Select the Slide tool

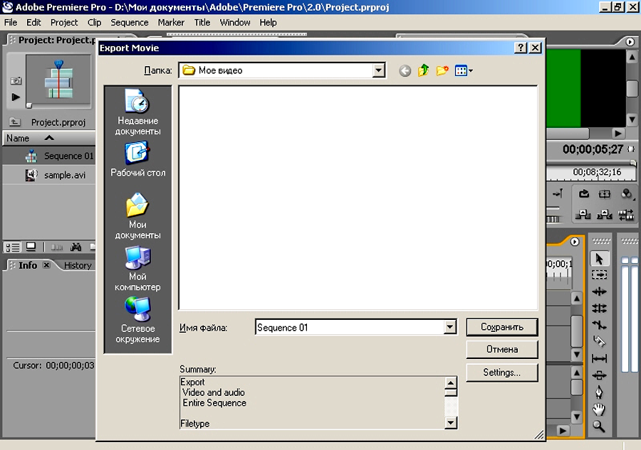(599, 375)
